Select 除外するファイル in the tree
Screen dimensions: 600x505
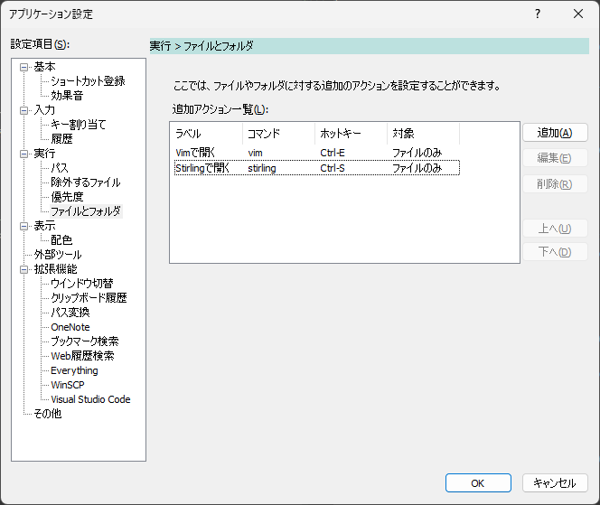(85, 182)
